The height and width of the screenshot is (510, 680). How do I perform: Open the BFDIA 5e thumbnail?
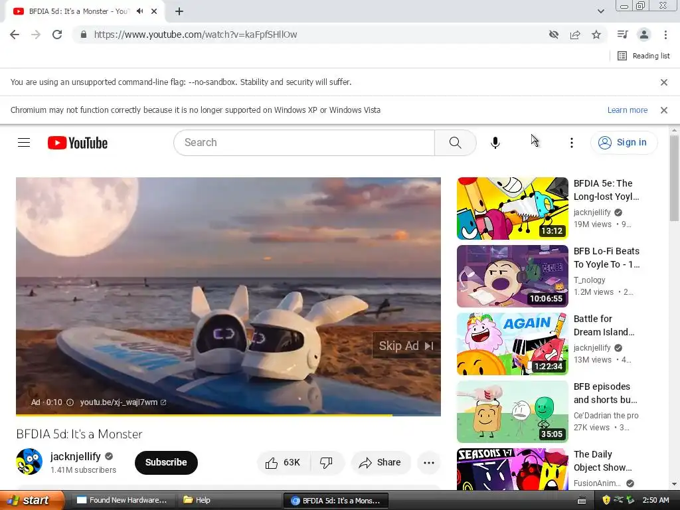pyautogui.click(x=512, y=208)
